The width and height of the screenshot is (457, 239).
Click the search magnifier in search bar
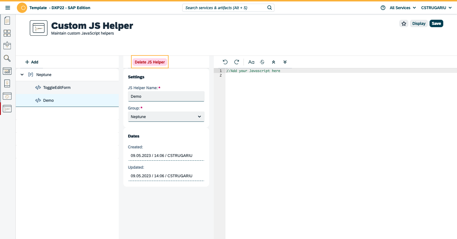click(x=270, y=8)
